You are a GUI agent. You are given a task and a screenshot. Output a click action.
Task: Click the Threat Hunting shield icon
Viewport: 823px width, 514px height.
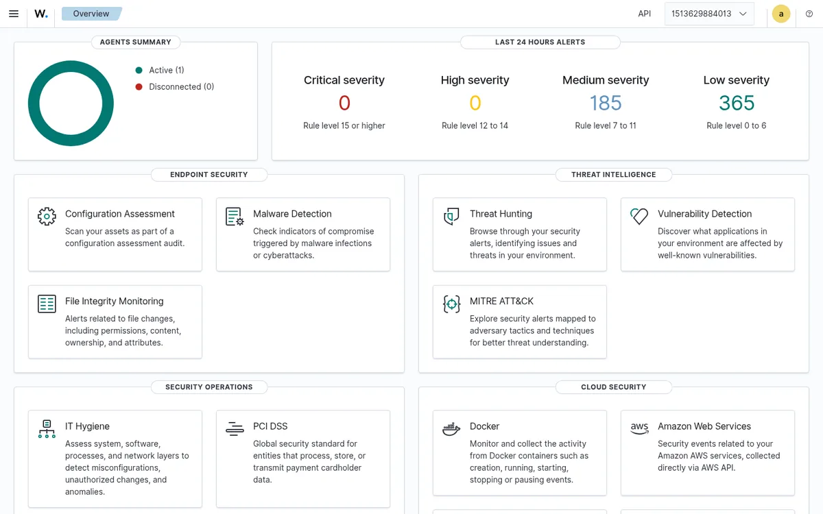[451, 217]
